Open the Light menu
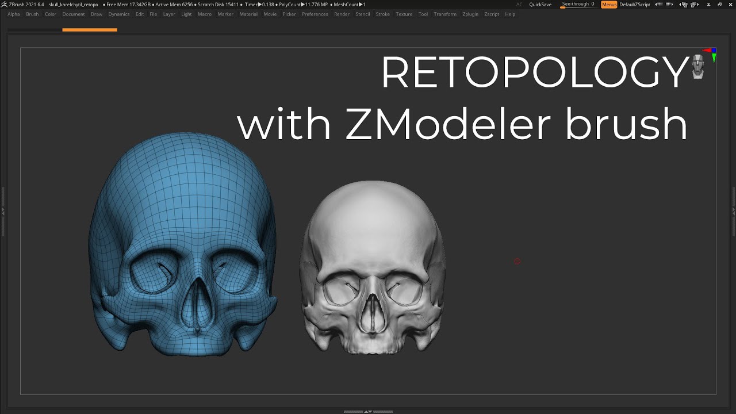The height and width of the screenshot is (414, 736). point(186,14)
